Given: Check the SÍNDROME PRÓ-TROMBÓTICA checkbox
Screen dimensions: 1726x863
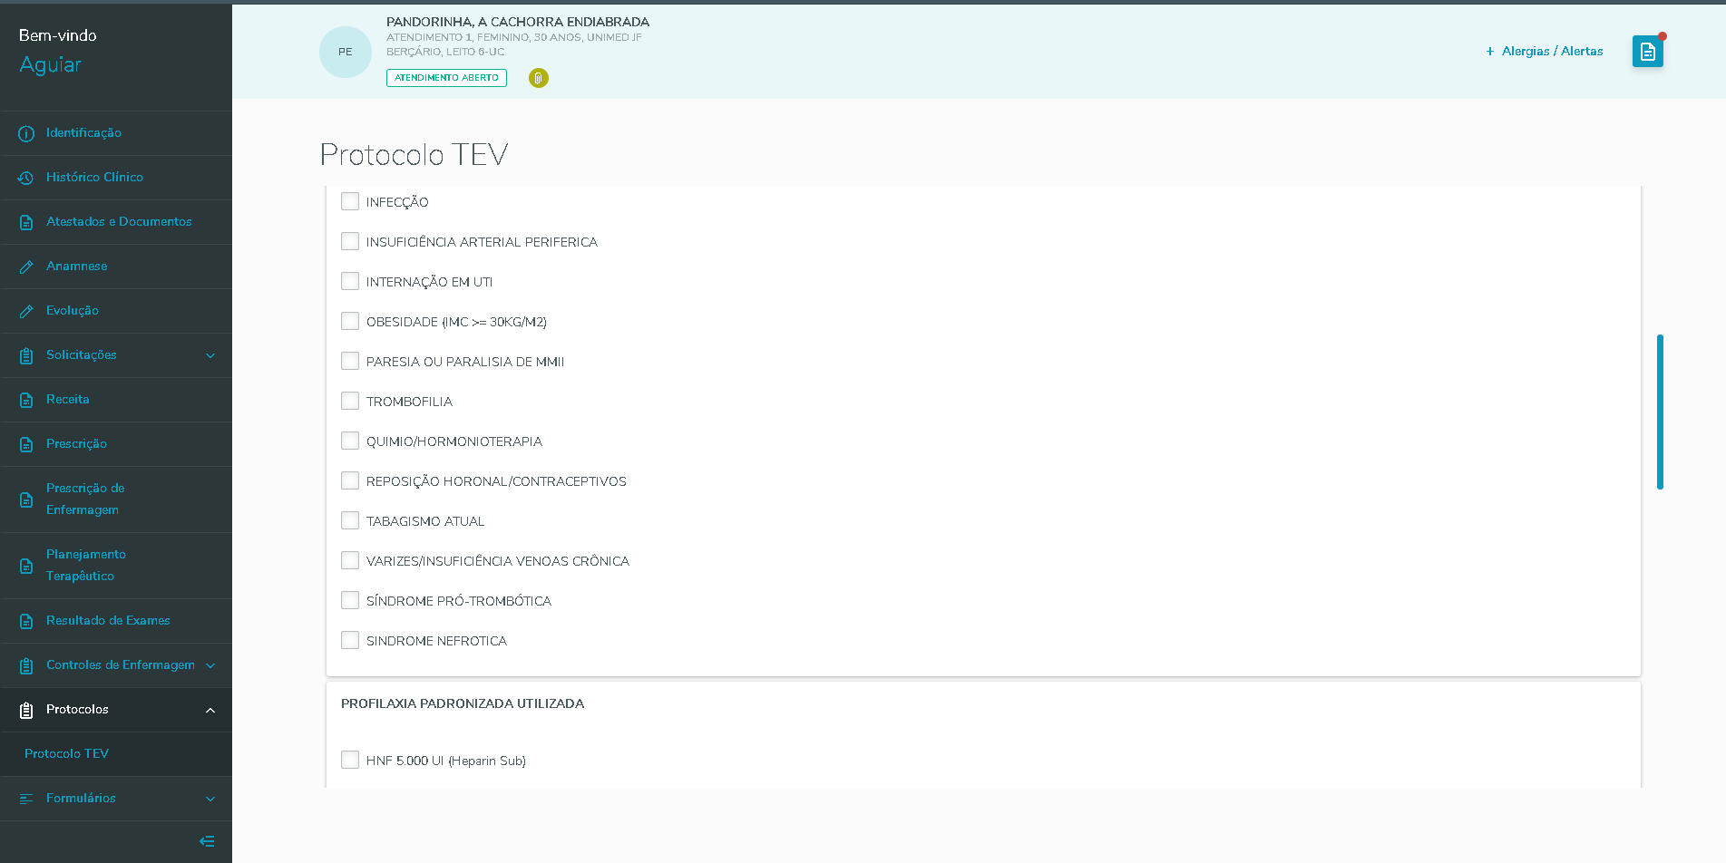Looking at the screenshot, I should (x=350, y=600).
